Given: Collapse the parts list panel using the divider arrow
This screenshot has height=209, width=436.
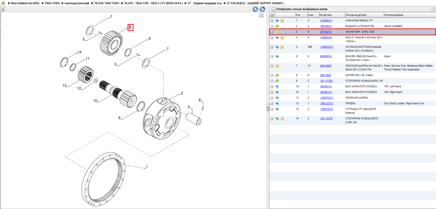Looking at the screenshot, I should coord(268,107).
